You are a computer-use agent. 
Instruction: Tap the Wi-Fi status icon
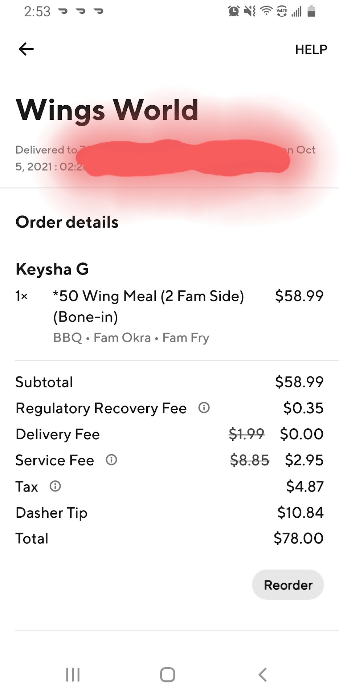click(266, 12)
